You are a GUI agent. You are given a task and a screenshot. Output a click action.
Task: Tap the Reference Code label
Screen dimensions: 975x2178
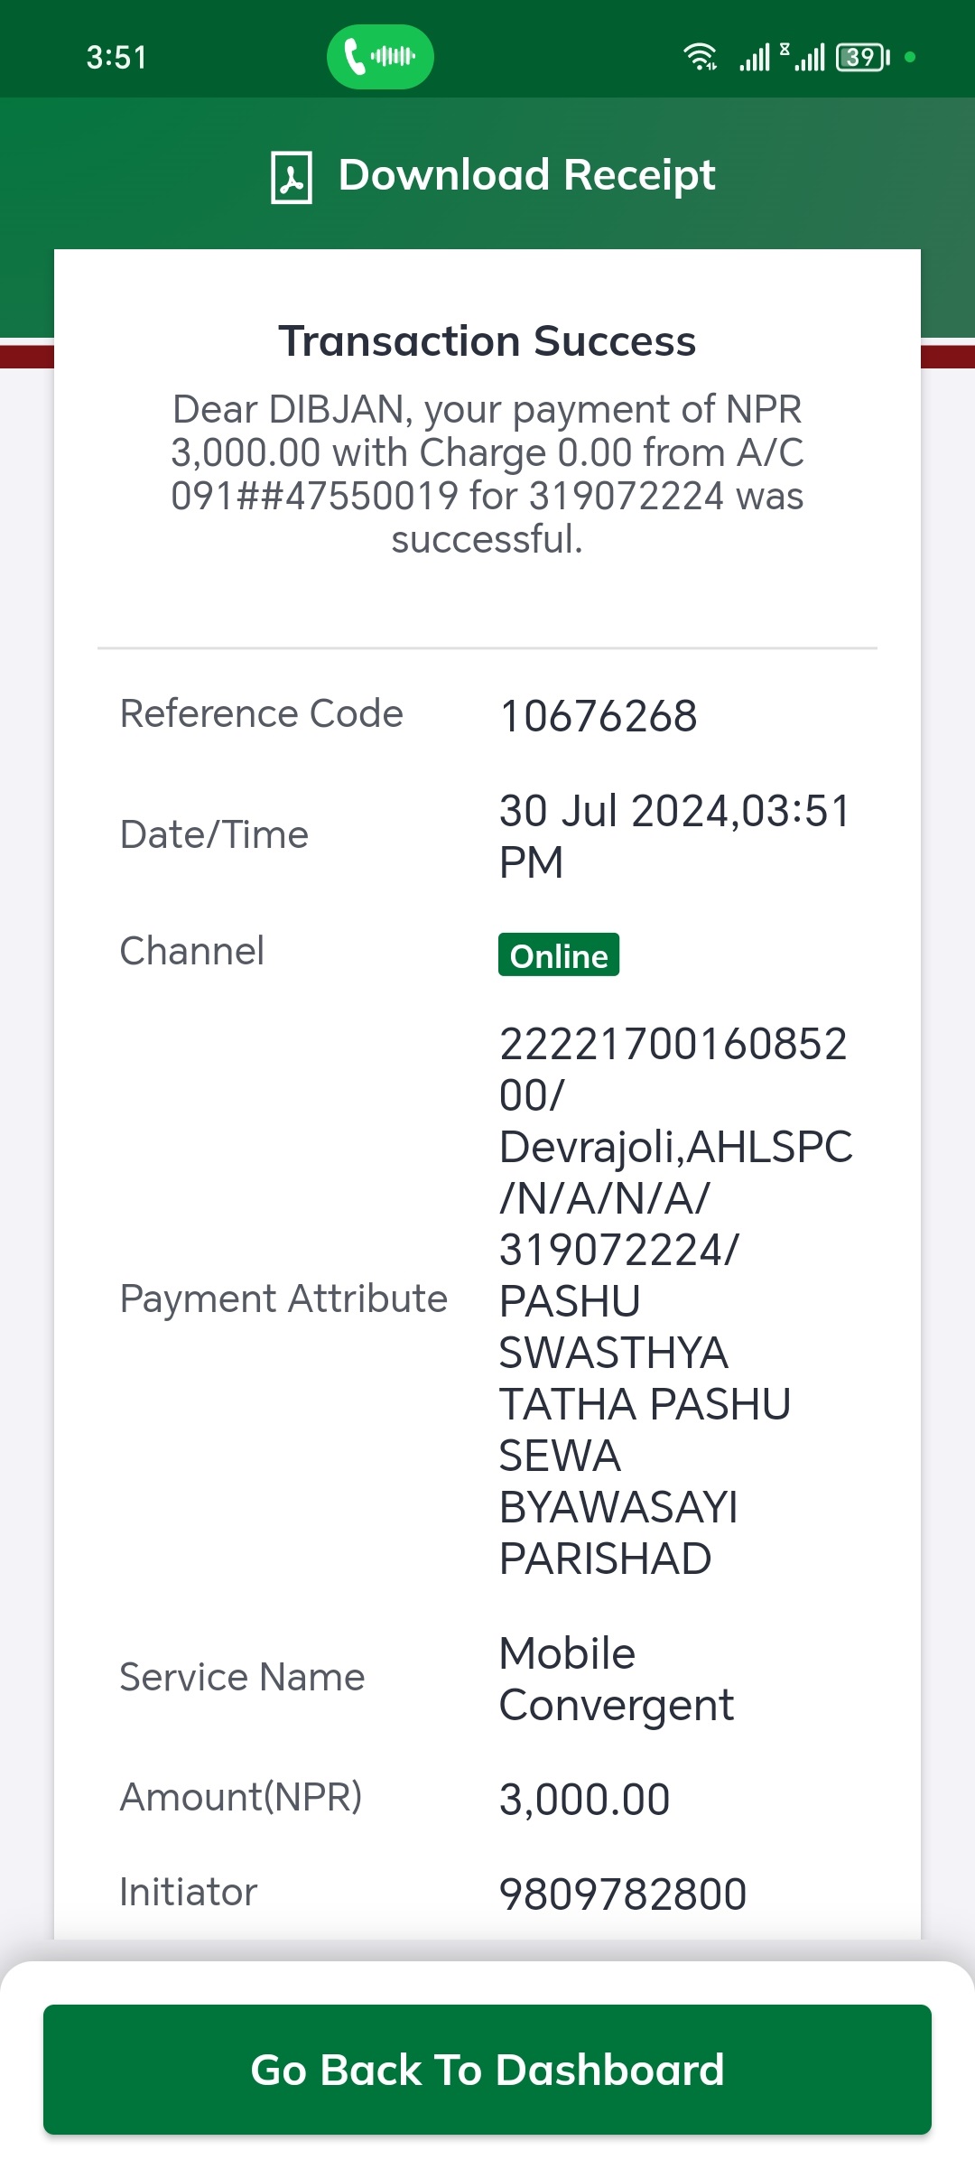pyautogui.click(x=262, y=713)
